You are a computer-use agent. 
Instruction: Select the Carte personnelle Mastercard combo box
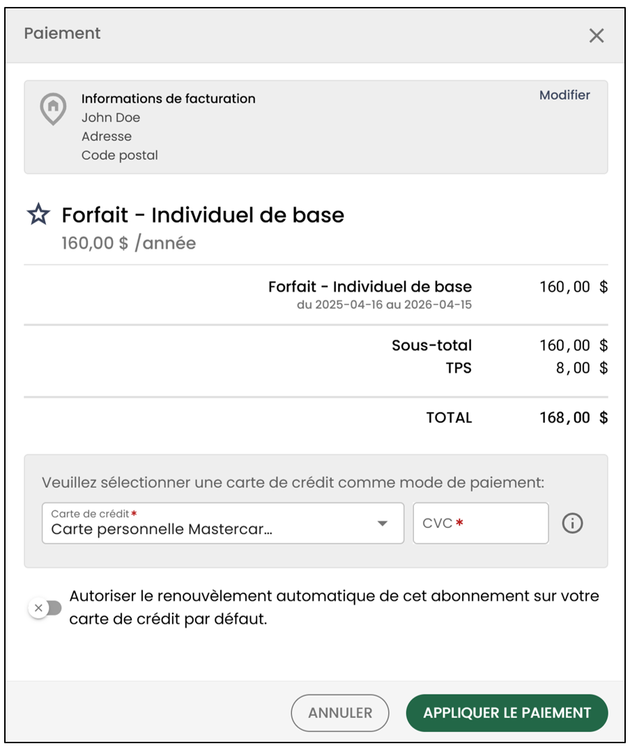pos(223,523)
